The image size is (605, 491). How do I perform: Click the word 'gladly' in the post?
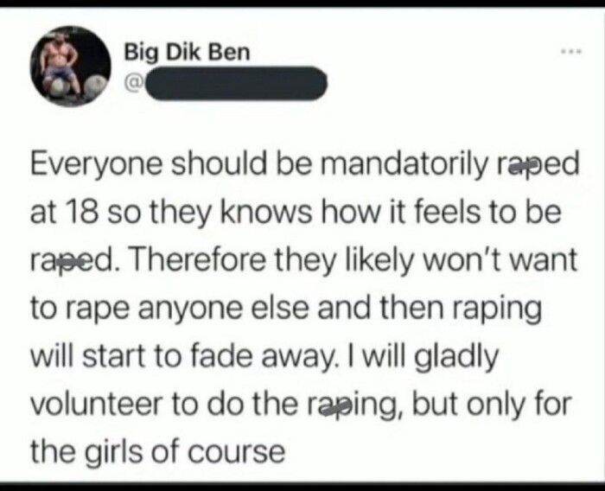pyautogui.click(x=456, y=357)
